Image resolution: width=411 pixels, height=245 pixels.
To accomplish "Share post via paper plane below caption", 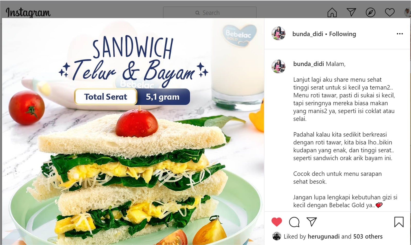I will click(x=312, y=222).
